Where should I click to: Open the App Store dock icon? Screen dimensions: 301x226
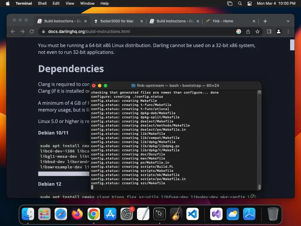click(110, 214)
